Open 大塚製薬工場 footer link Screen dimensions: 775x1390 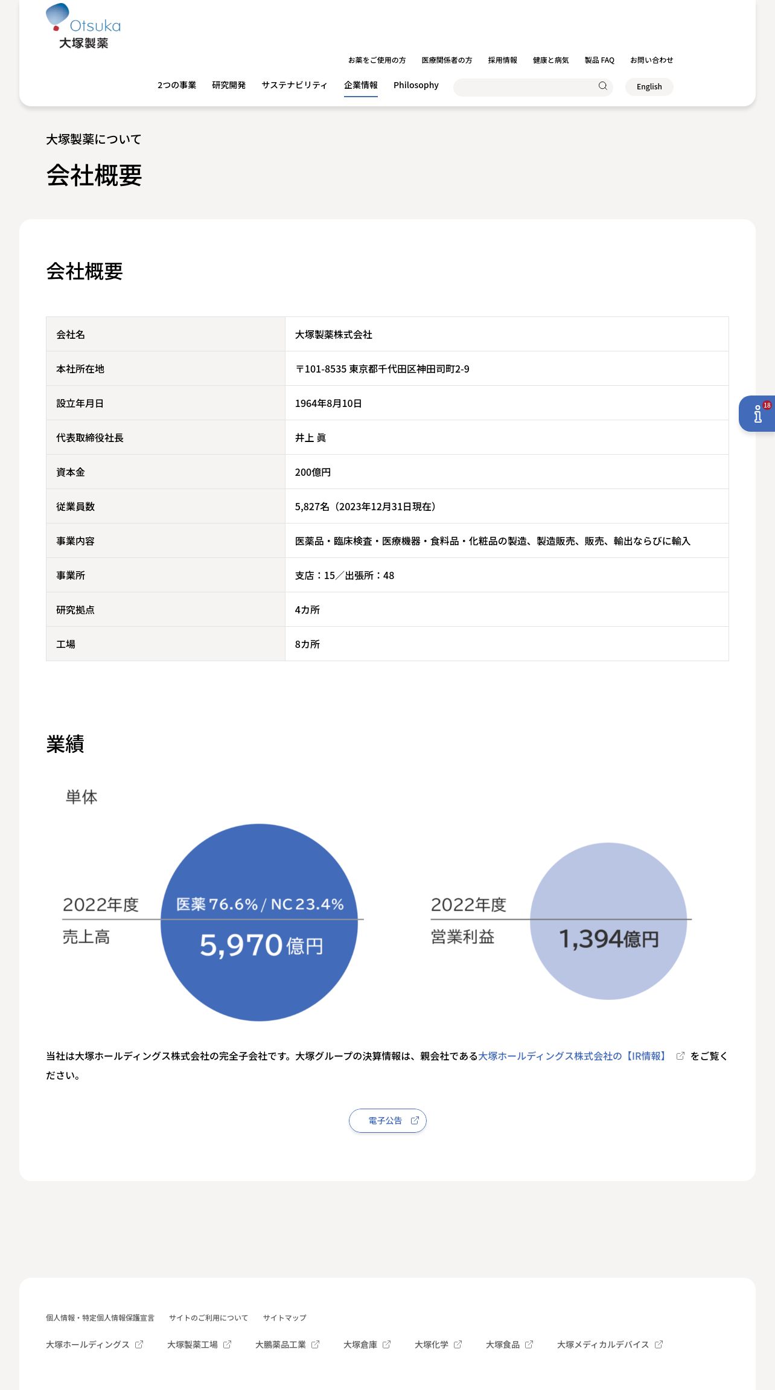(193, 1345)
